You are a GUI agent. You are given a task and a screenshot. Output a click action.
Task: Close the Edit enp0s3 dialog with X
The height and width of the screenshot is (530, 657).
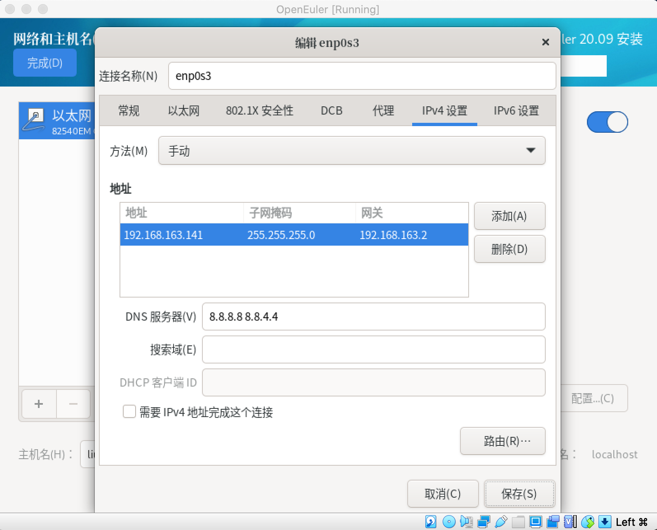(x=545, y=42)
